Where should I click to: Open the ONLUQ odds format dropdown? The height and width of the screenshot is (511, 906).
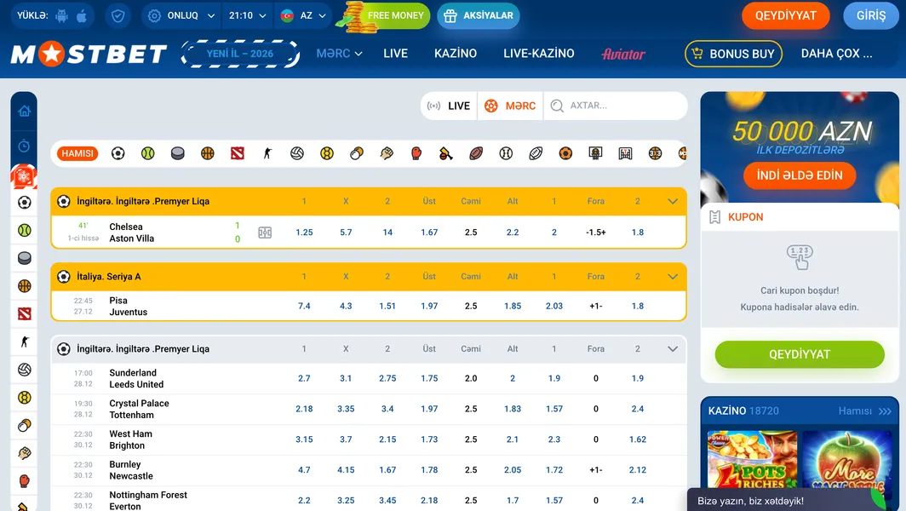point(181,15)
